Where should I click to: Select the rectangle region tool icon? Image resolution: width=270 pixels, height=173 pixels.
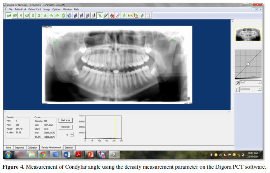click(149, 16)
